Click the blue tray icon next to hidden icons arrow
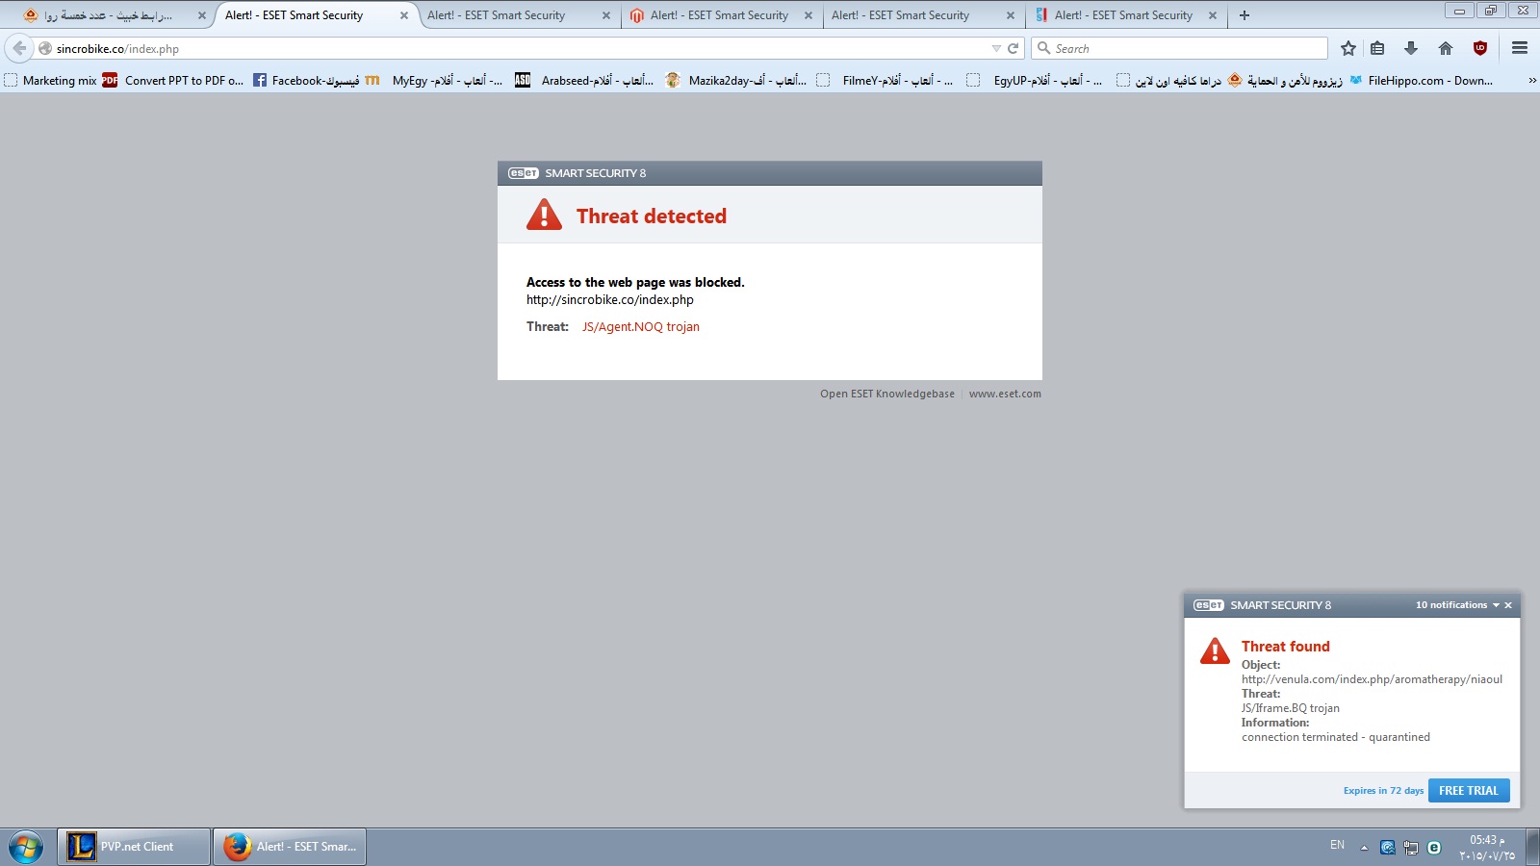The image size is (1540, 866). coord(1387,848)
